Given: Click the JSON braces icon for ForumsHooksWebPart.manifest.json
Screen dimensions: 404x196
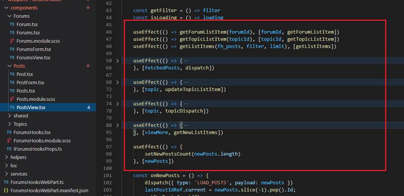Looking at the screenshot, I should tap(6, 191).
